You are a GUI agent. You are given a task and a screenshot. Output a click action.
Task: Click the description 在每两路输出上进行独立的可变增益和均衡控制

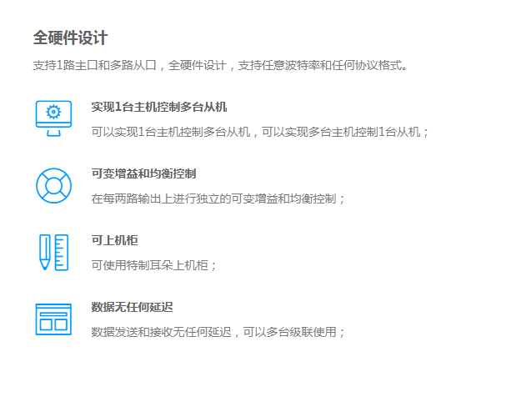(x=218, y=198)
